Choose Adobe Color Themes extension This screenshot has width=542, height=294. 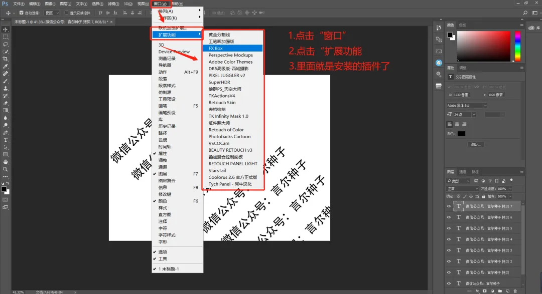[233, 62]
